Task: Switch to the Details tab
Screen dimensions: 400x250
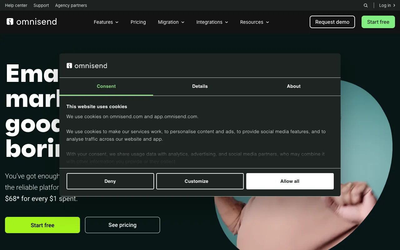Action: click(x=200, y=86)
